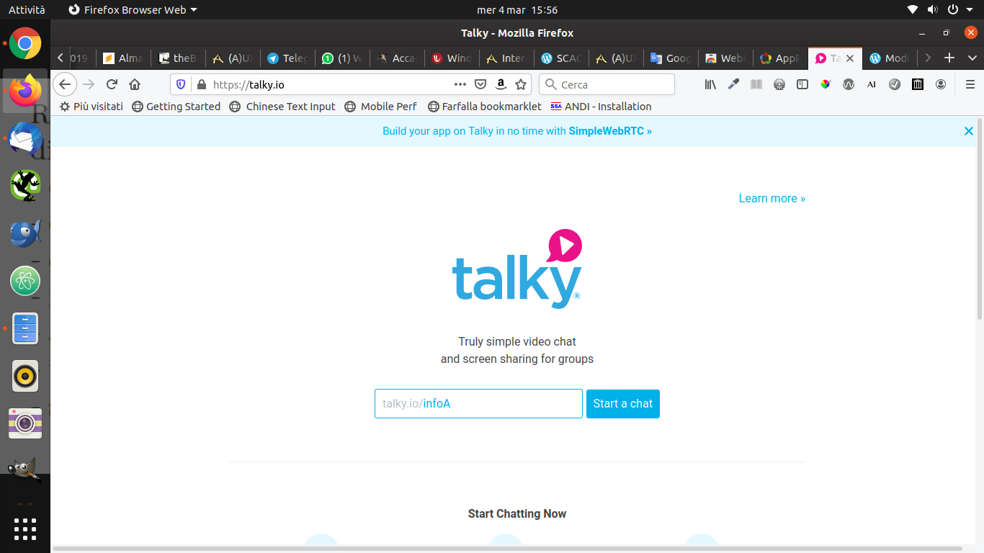Switch to the Telegram tab
Viewport: 984px width, 553px height.
coord(287,58)
